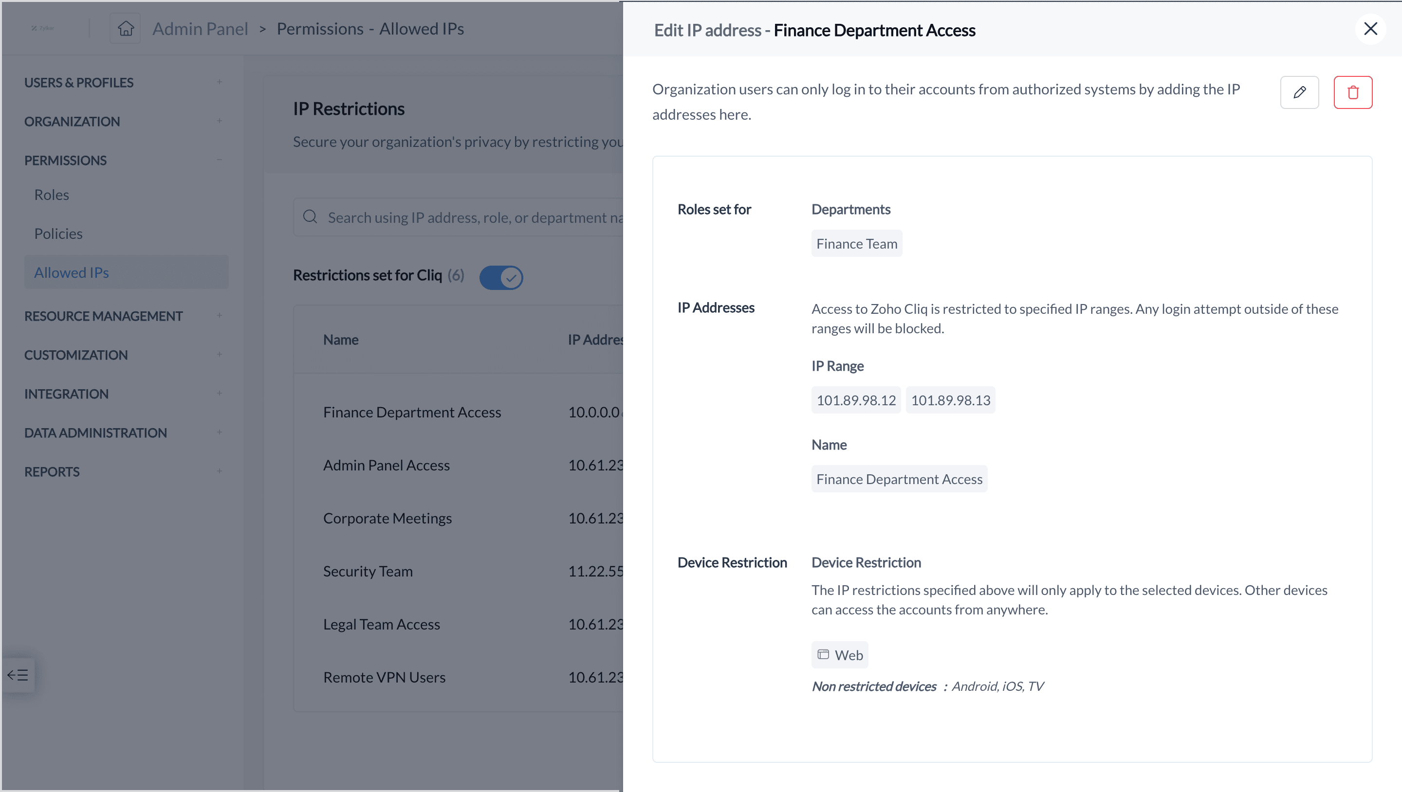Select Allowed IPs in sidebar
This screenshot has height=792, width=1402.
[x=72, y=272]
